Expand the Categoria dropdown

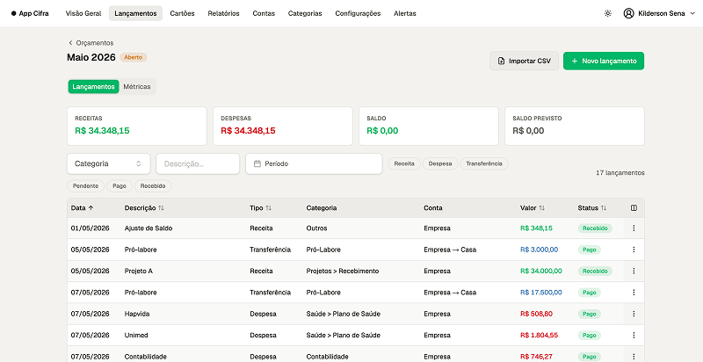[108, 163]
